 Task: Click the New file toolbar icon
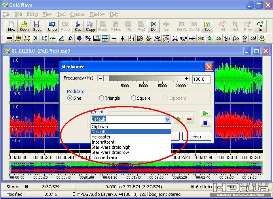coord(11,26)
